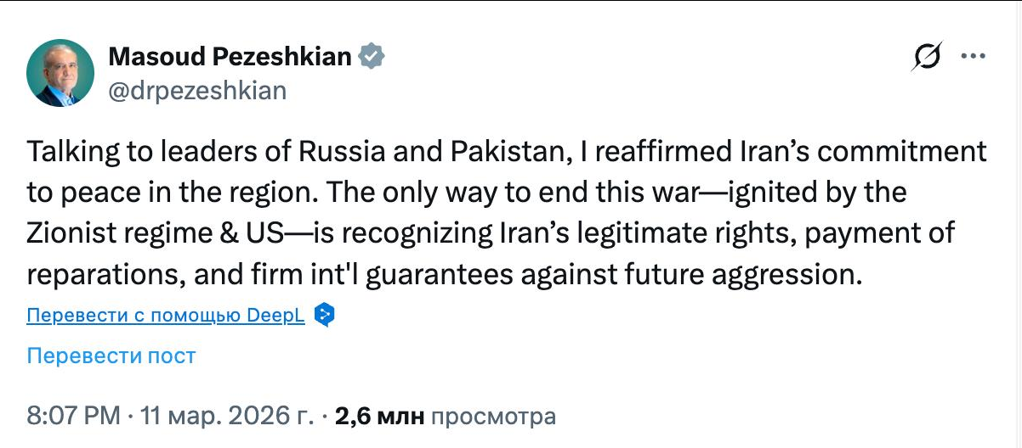Click the "просмотра" views label
Screen dimensions: 1022x448
(x=494, y=417)
